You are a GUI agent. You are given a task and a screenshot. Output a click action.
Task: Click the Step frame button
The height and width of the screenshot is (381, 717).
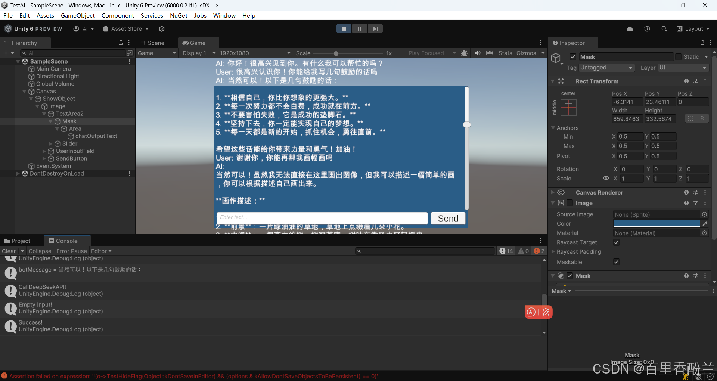375,29
